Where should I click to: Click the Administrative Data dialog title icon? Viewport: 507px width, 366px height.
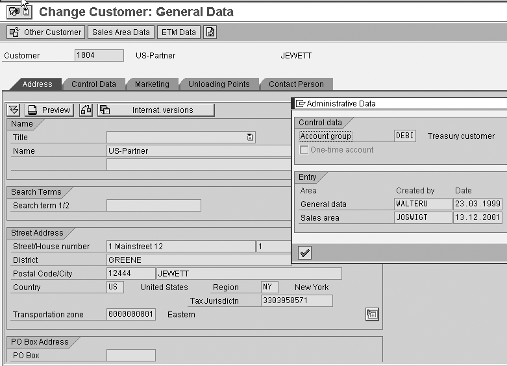[x=300, y=103]
